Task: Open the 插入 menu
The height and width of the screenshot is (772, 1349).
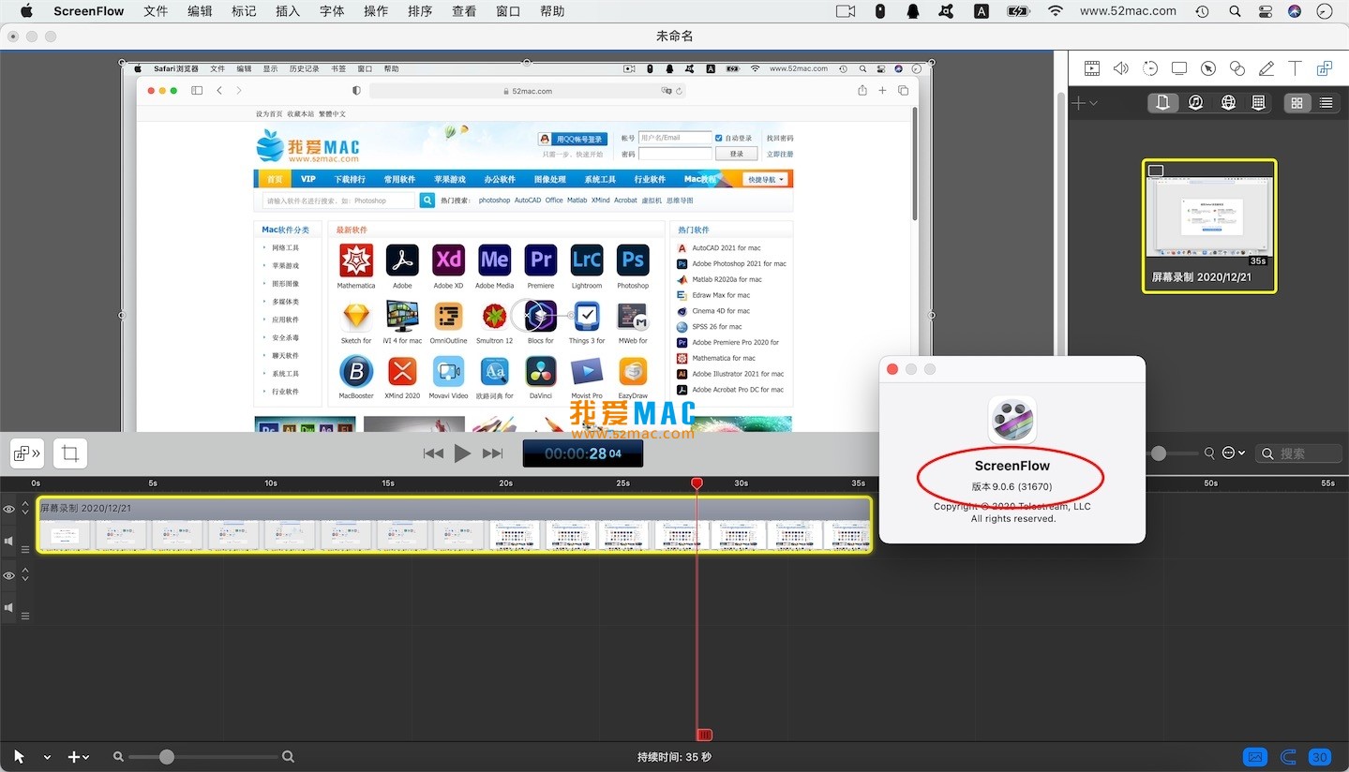Action: 288,11
